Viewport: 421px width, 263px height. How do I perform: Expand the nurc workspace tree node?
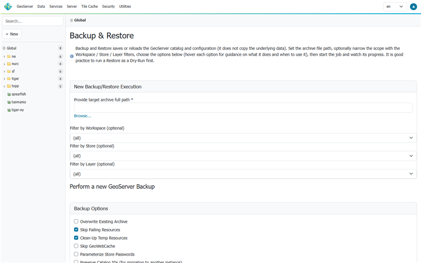(x=4, y=64)
